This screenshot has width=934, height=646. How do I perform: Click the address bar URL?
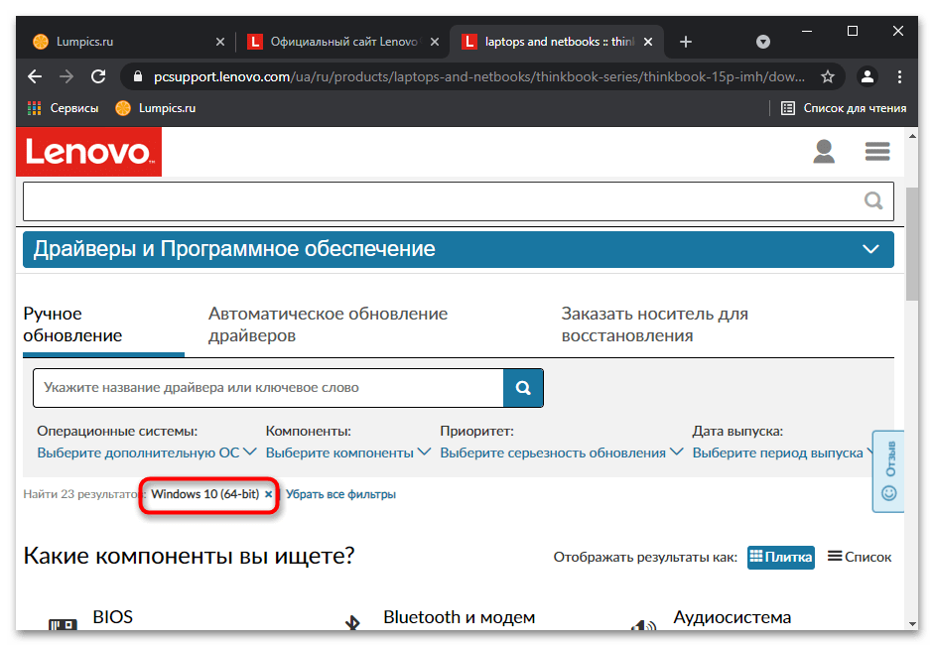[479, 76]
